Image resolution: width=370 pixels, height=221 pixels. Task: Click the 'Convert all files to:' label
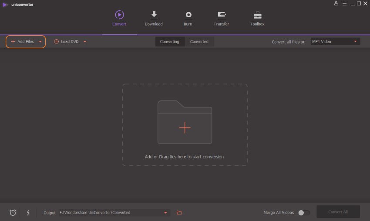point(288,42)
